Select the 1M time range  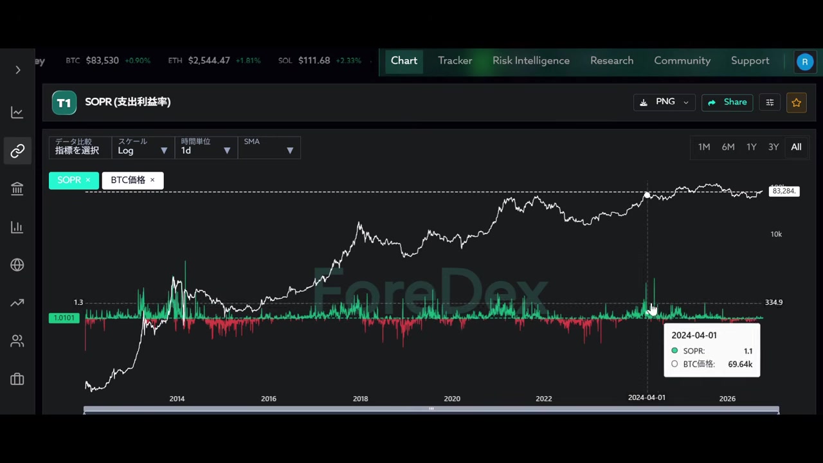tap(704, 147)
